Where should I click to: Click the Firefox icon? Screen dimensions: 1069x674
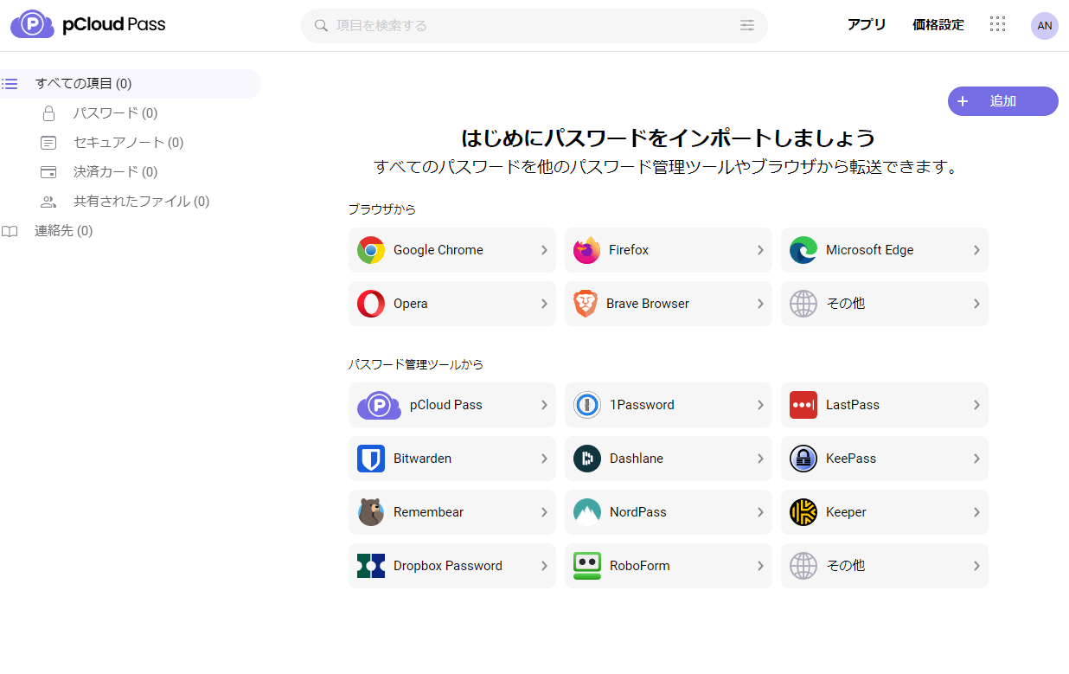587,250
